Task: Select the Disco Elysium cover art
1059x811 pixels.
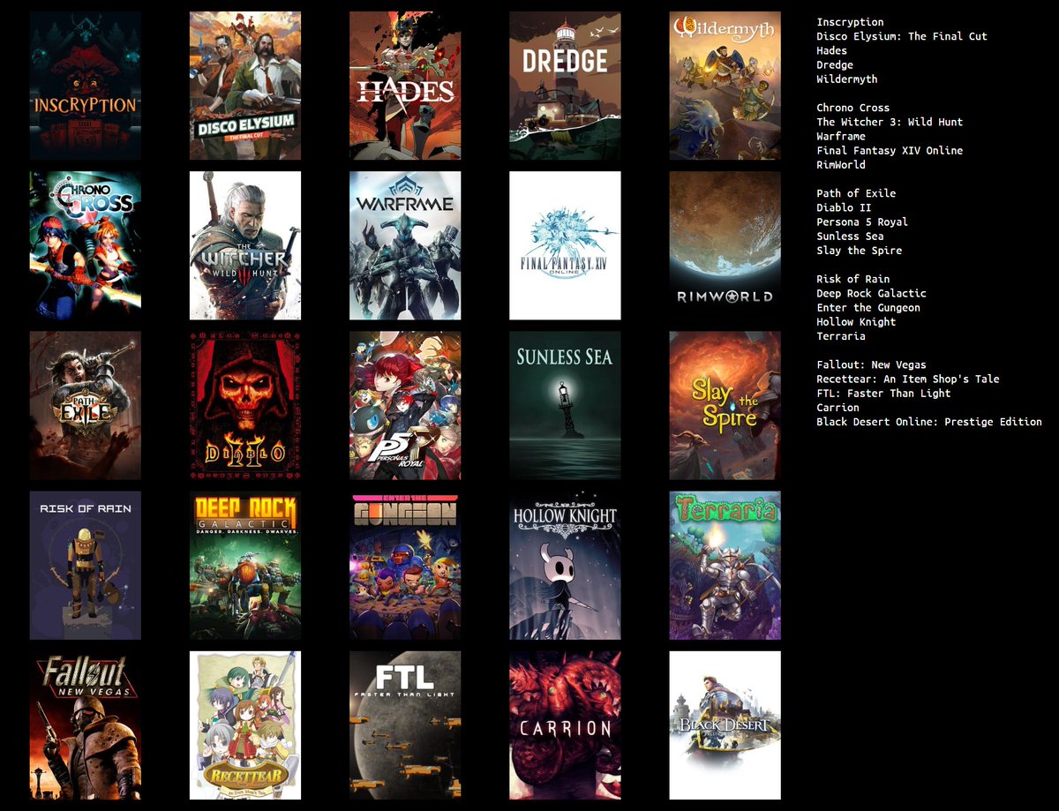Action: pyautogui.click(x=245, y=86)
